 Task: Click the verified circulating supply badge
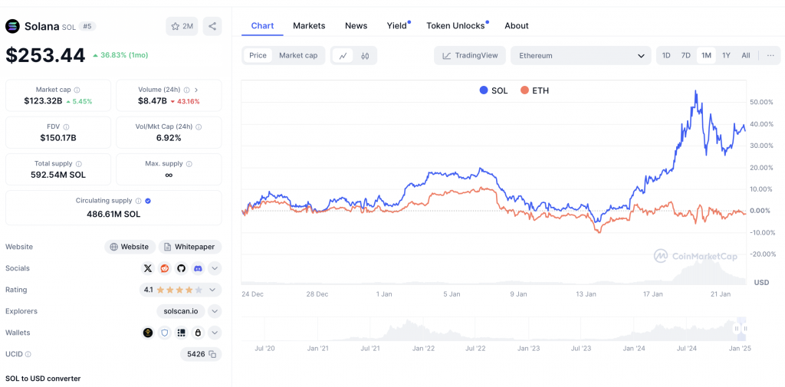[148, 201]
